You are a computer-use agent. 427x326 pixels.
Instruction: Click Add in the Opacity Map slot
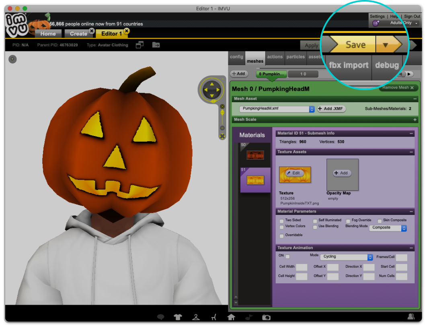pos(342,173)
